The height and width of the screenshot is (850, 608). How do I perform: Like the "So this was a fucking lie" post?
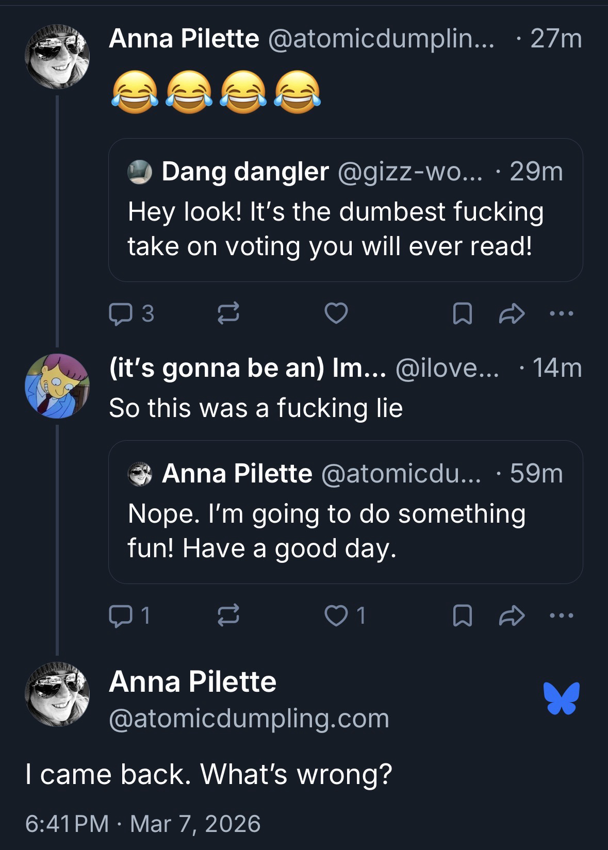coord(336,615)
